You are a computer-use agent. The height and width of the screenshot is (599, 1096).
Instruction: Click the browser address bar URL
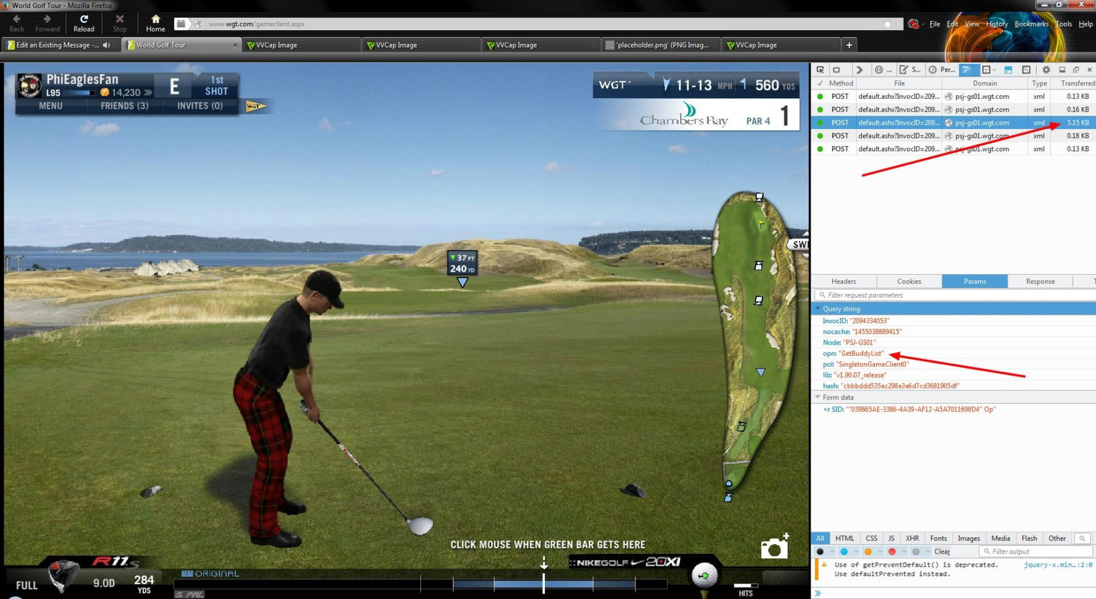tap(256, 24)
